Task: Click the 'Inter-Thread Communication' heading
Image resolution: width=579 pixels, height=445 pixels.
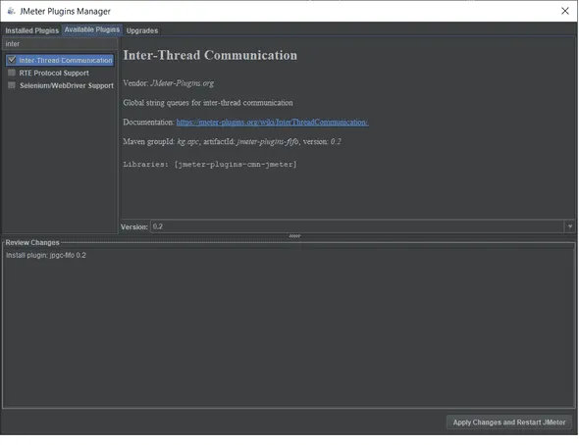Action: (x=210, y=55)
